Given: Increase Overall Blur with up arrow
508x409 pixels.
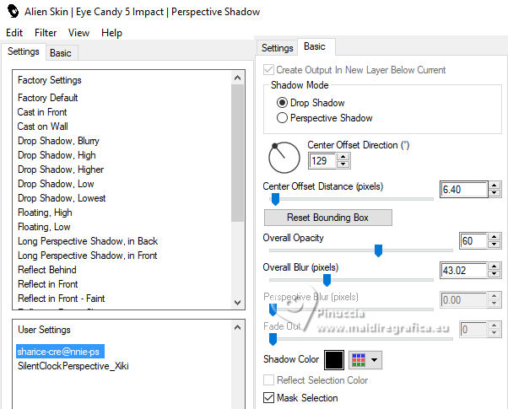Looking at the screenshot, I should click(x=494, y=266).
